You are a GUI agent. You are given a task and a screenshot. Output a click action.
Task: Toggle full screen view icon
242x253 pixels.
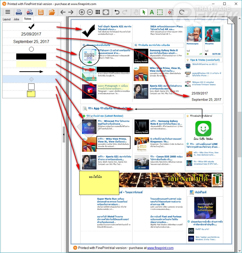pyautogui.click(x=106, y=12)
